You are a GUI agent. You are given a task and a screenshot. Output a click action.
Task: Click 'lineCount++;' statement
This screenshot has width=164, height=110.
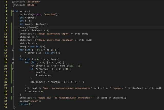coord(44,75)
